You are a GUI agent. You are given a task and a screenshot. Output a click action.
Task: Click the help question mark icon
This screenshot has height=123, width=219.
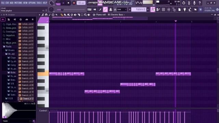(x=200, y=3)
